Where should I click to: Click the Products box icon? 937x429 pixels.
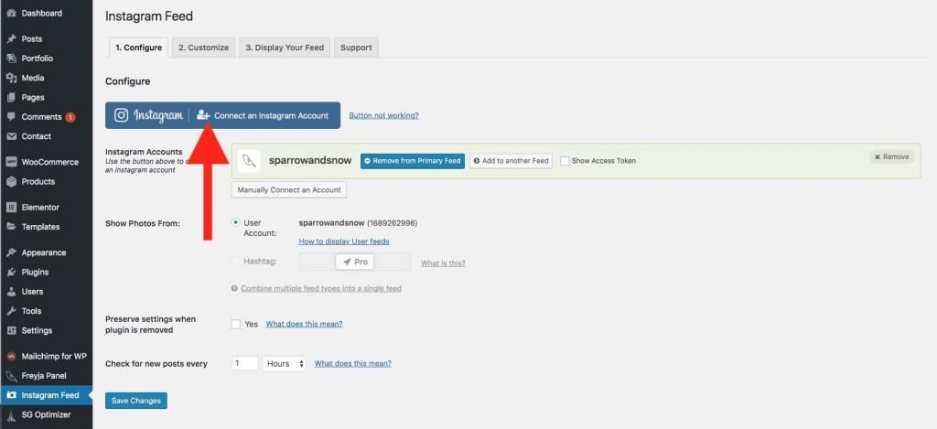tap(11, 182)
